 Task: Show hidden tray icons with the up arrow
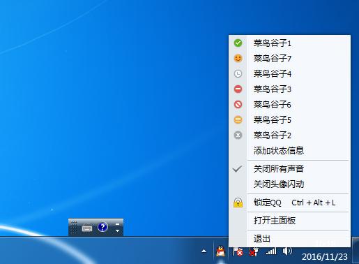pyautogui.click(x=204, y=251)
